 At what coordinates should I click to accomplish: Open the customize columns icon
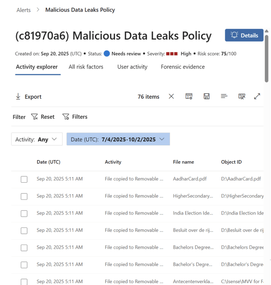189,96
